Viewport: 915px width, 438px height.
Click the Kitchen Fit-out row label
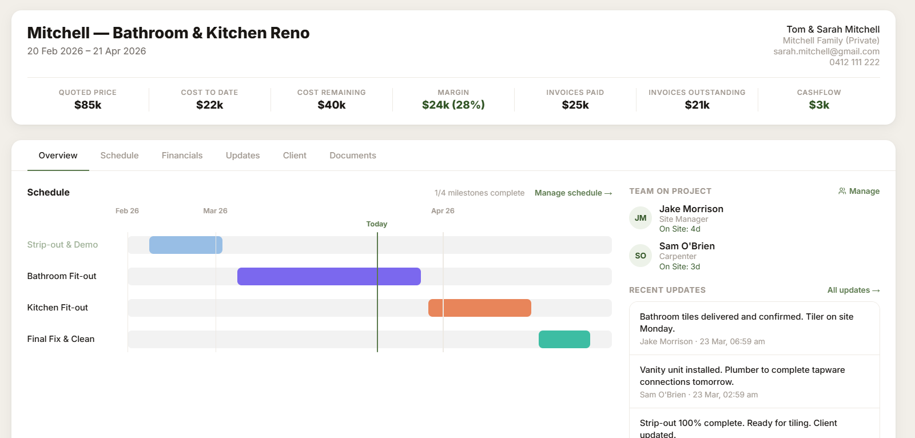click(x=58, y=308)
